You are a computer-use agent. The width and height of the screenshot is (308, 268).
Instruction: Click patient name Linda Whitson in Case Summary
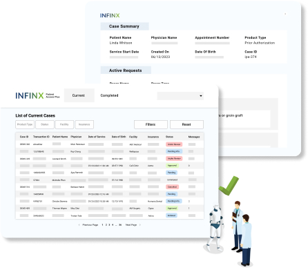click(x=121, y=43)
